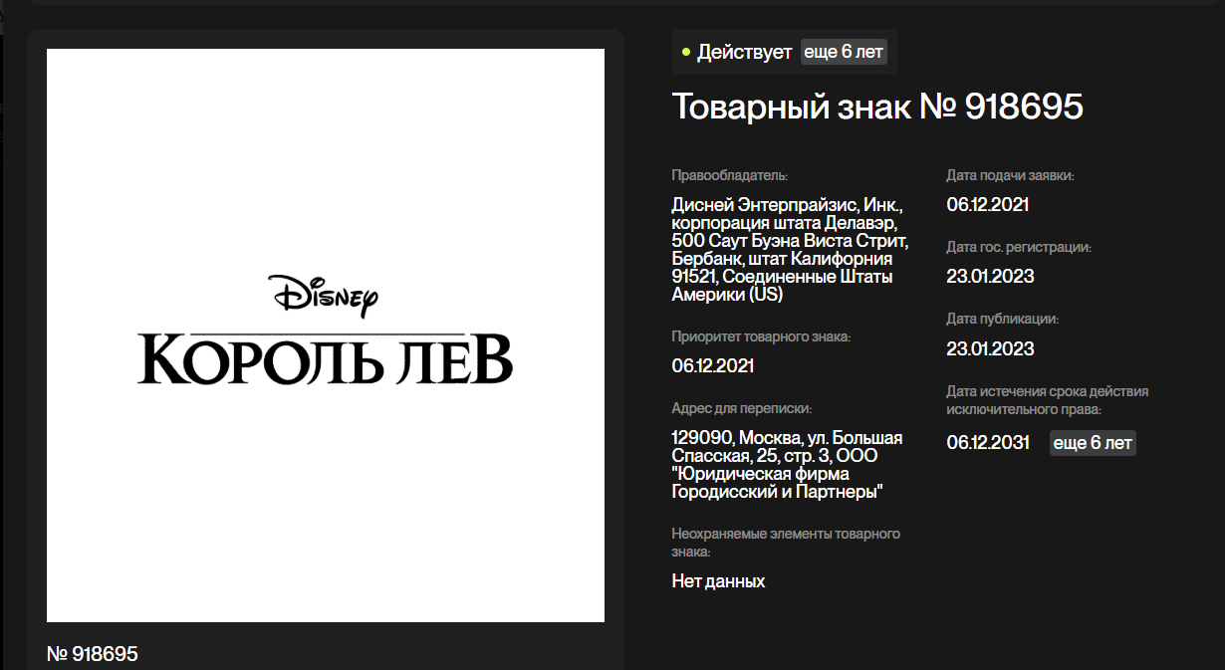
Task: Click the еще 6 лет badge beside Действует
Action: [x=844, y=52]
